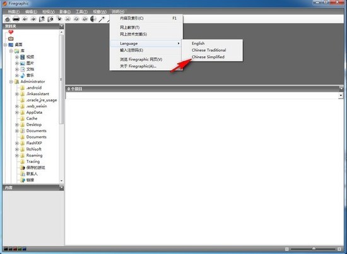Click the back arrow toolbar icon
Viewport: 347px width, 254px height.
coord(25,20)
